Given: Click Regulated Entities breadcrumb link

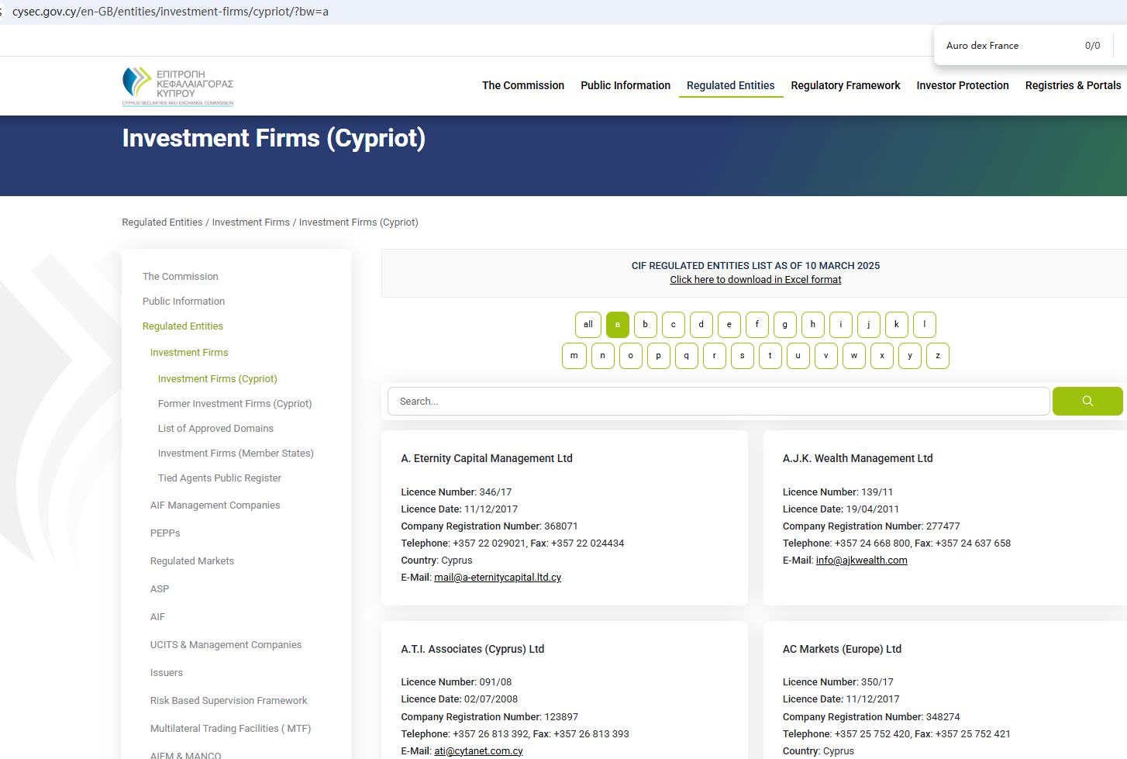Looking at the screenshot, I should (x=162, y=223).
